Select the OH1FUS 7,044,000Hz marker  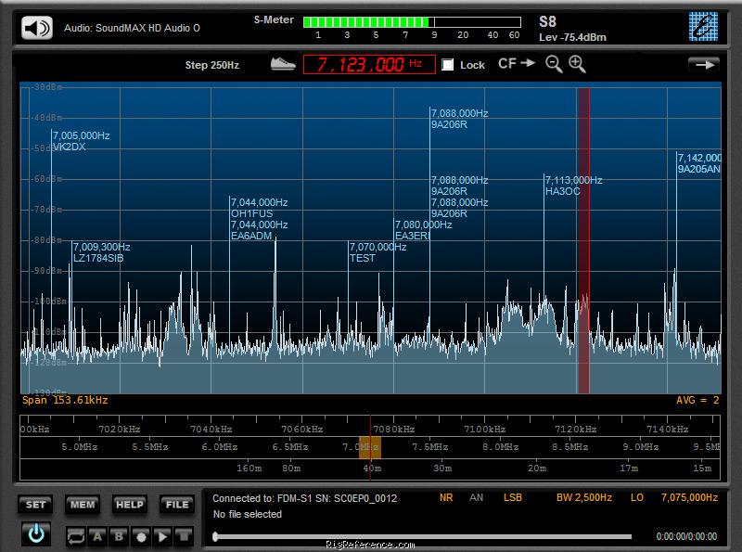pyautogui.click(x=259, y=208)
